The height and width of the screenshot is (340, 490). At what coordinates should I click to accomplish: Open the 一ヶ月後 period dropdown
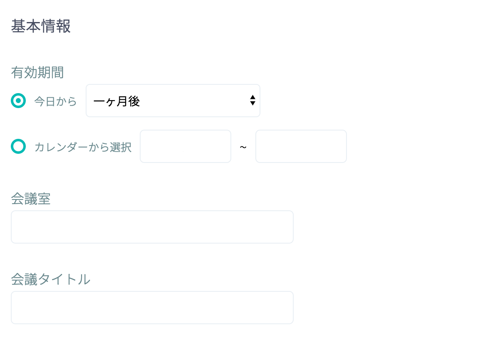coord(173,101)
